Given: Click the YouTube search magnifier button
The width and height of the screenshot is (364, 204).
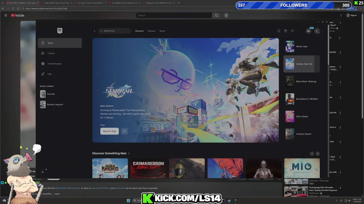Looking at the screenshot, I should [216, 15].
